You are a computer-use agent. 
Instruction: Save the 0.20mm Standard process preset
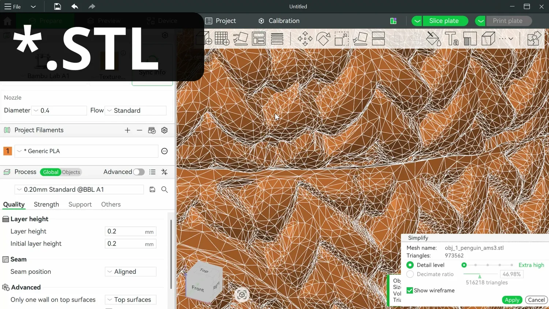pyautogui.click(x=152, y=190)
